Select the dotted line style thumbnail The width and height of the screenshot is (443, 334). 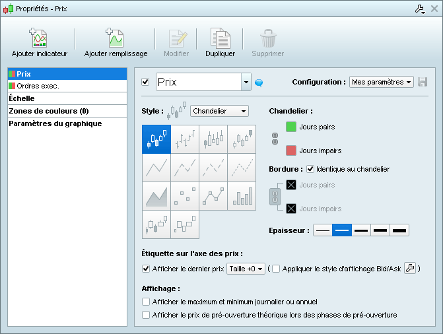[242, 168]
